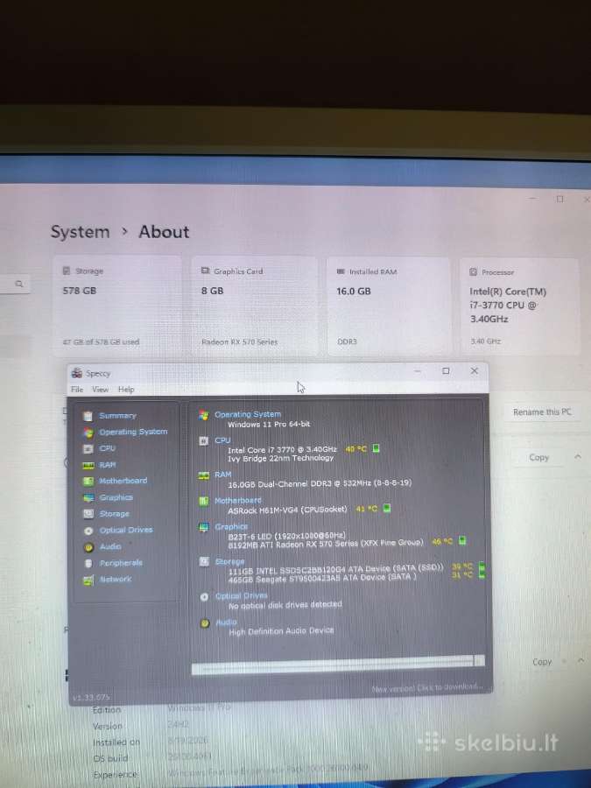Click the CPU chip icon in sidebar
This screenshot has width=591, height=788.
point(88,449)
